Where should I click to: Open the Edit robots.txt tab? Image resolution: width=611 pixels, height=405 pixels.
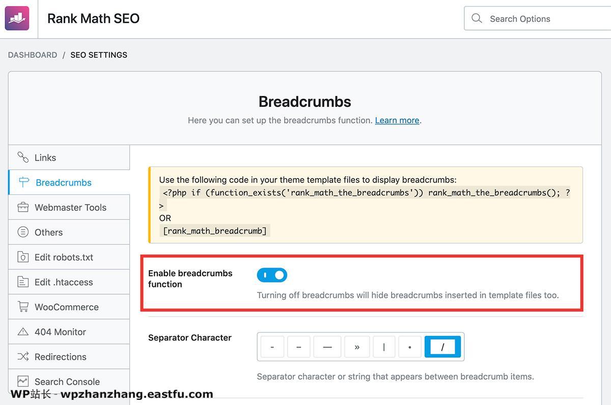[69, 257]
